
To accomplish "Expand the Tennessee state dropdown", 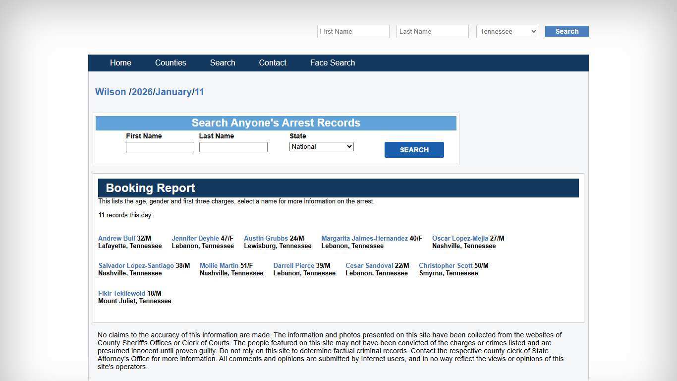I will click(x=507, y=31).
